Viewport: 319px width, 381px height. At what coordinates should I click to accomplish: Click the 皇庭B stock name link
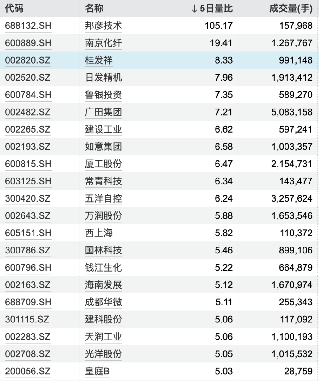97,371
